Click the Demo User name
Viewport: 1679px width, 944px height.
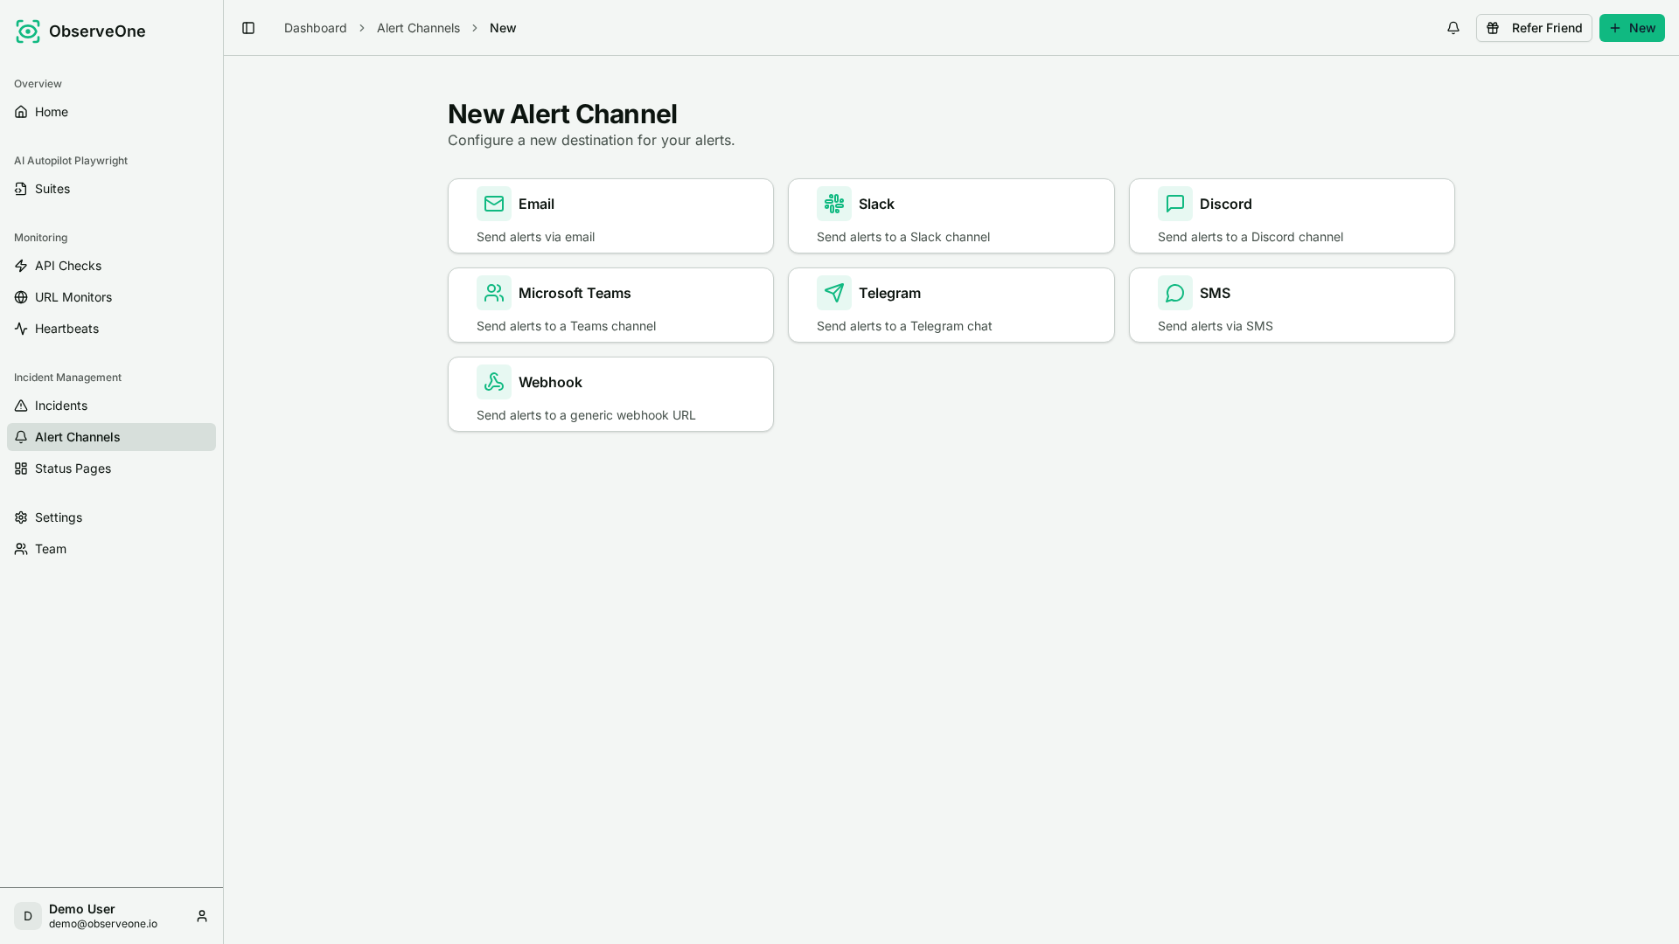(82, 909)
